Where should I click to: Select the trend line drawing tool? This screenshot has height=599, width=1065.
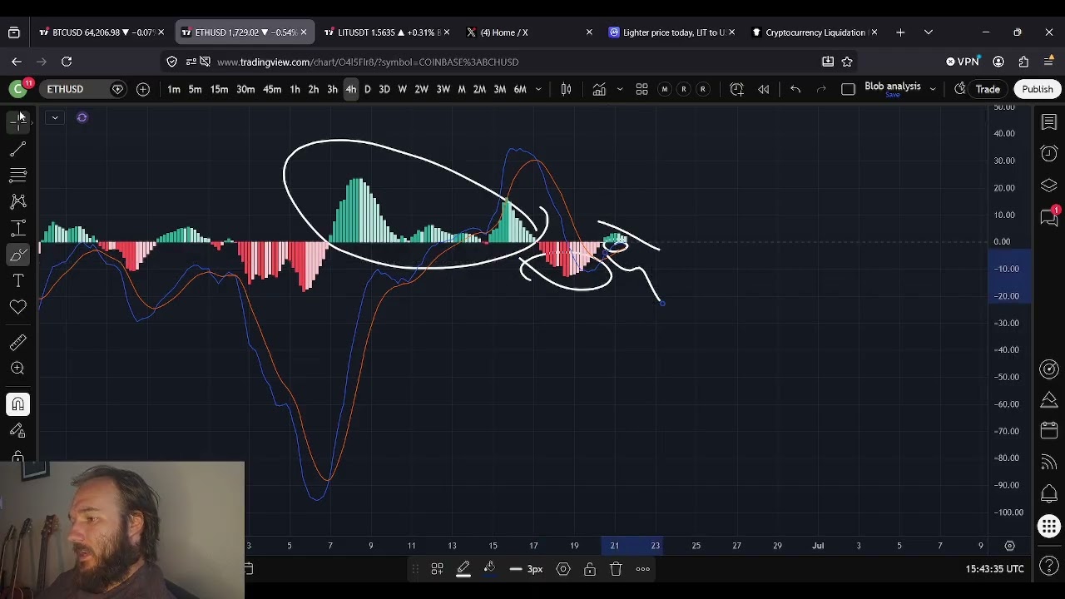click(17, 149)
